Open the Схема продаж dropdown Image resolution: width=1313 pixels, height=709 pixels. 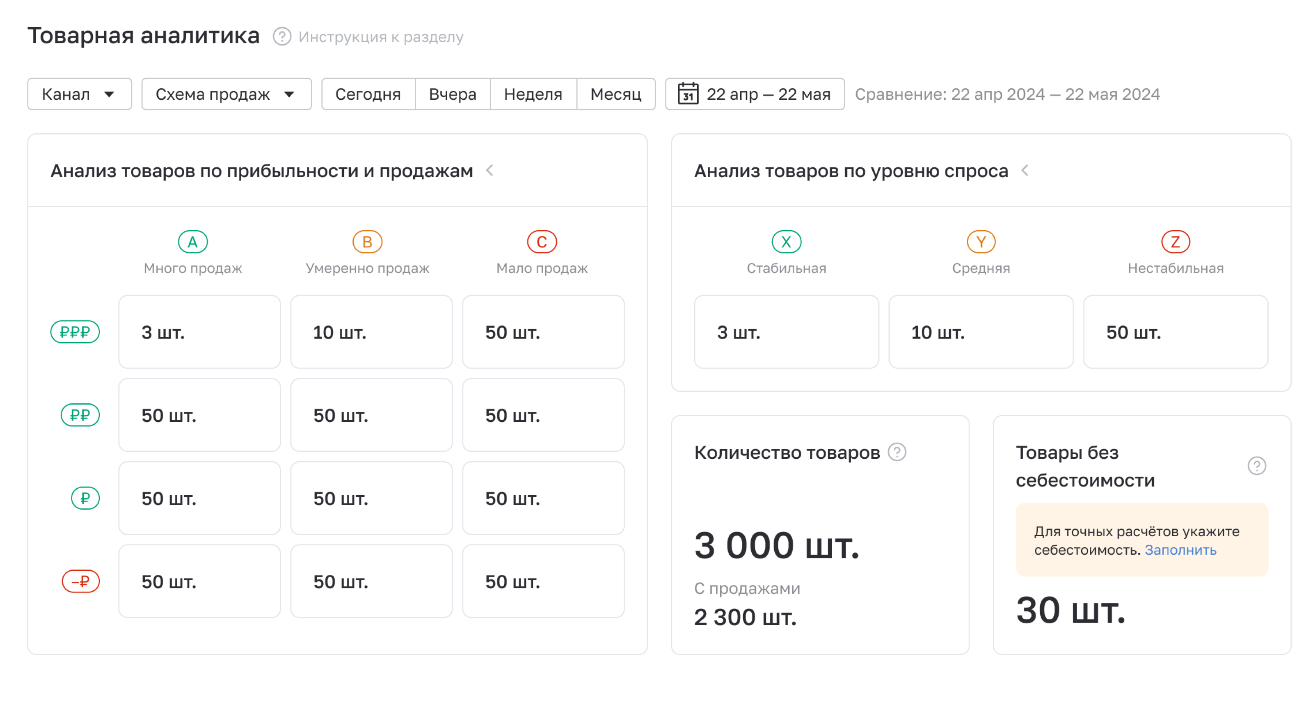(x=226, y=94)
